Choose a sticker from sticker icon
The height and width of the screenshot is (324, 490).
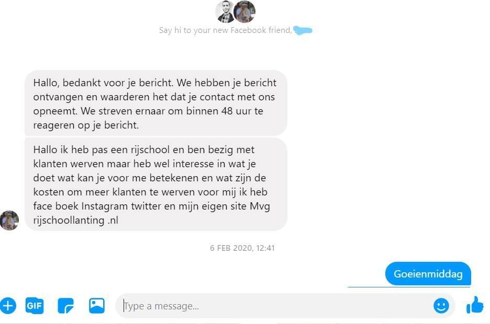pos(65,306)
